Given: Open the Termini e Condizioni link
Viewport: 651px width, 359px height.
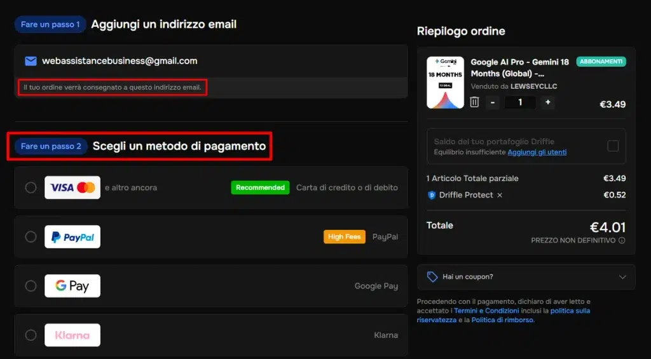Looking at the screenshot, I should pos(486,311).
